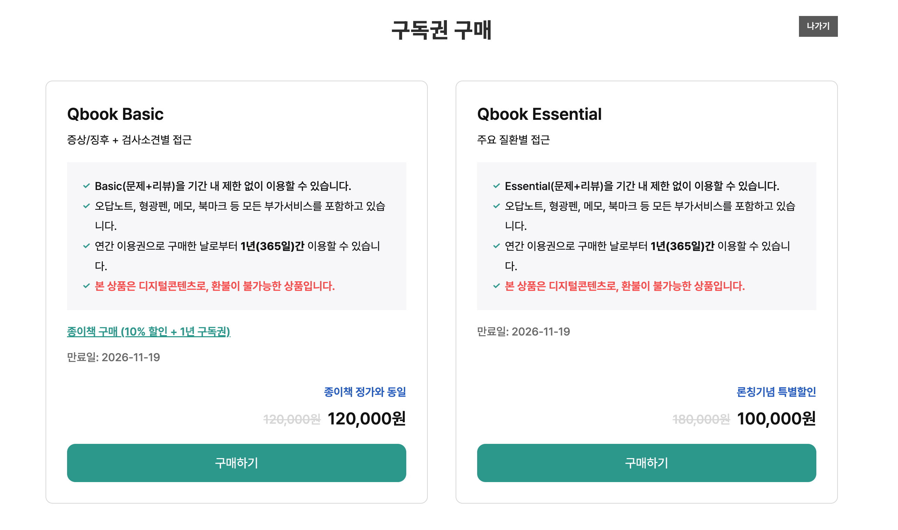Image resolution: width=898 pixels, height=530 pixels.
Task: Click the Qbook Essential plan title
Action: tap(540, 114)
